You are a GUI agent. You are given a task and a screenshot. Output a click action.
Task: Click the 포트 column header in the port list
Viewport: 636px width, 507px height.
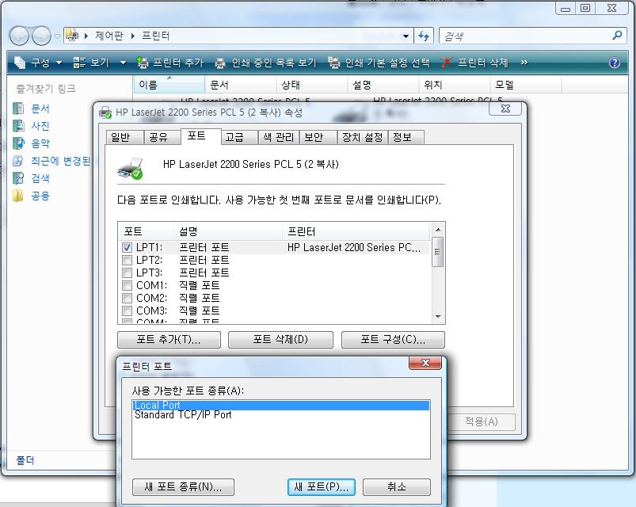(147, 231)
